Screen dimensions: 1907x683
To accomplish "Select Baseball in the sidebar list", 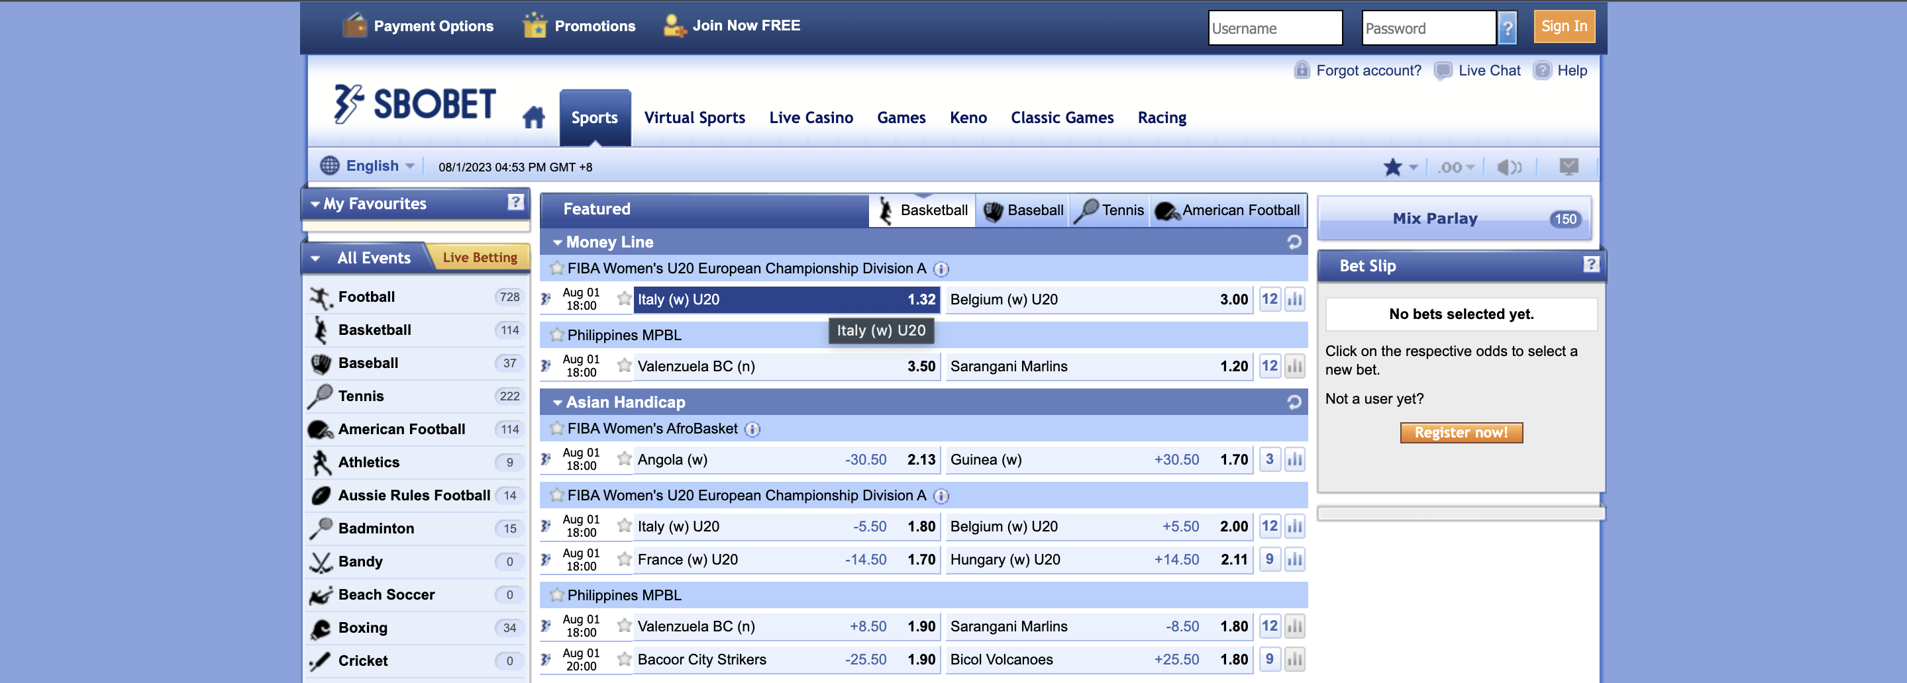I will (415, 363).
